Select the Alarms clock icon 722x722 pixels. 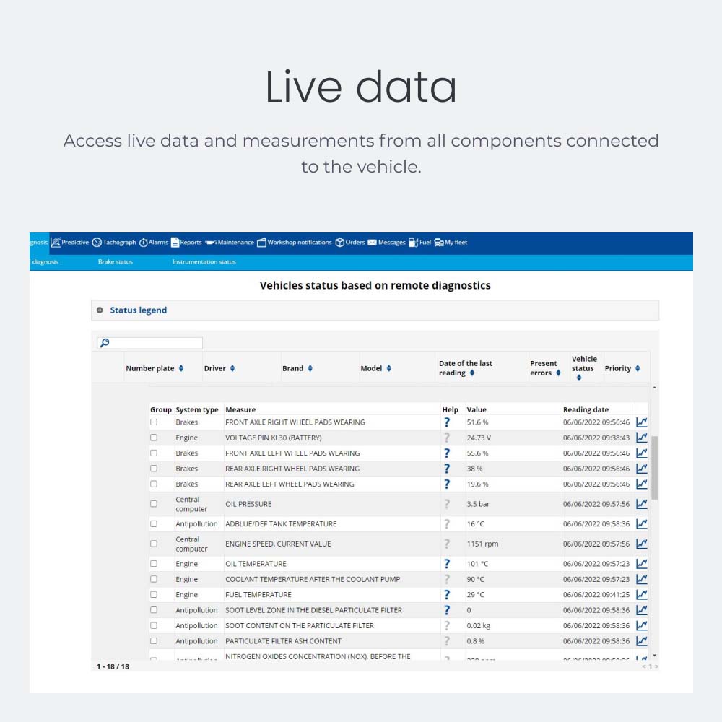pyautogui.click(x=144, y=243)
